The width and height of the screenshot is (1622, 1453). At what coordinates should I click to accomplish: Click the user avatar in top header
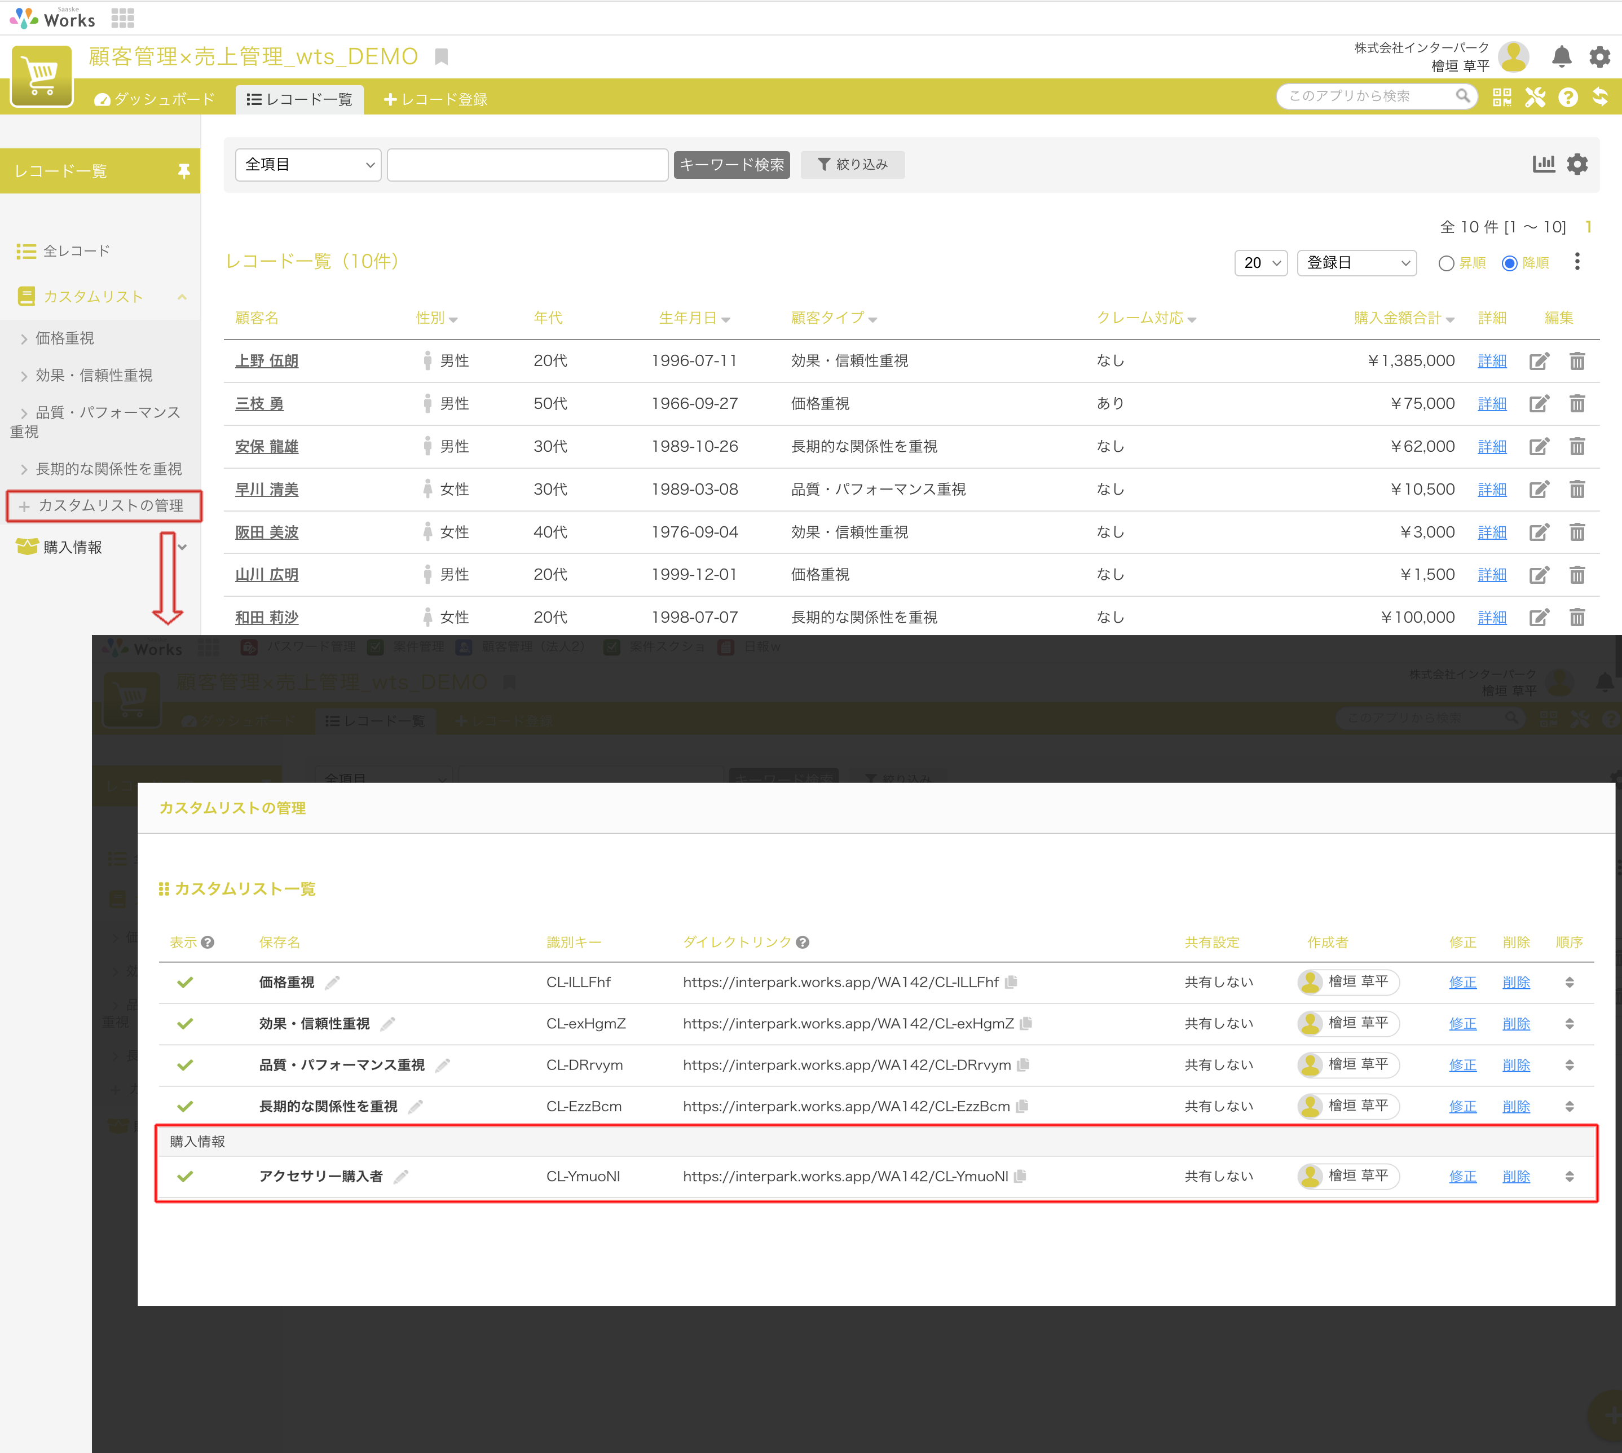tap(1514, 56)
